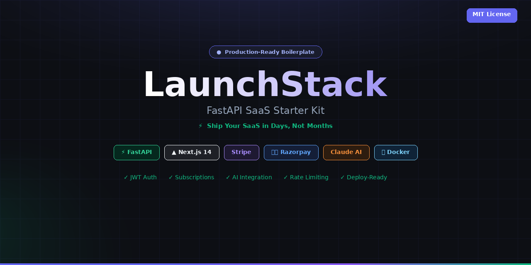Select the triangle icon on the Next.js badge
The image size is (531, 265).
click(x=174, y=152)
